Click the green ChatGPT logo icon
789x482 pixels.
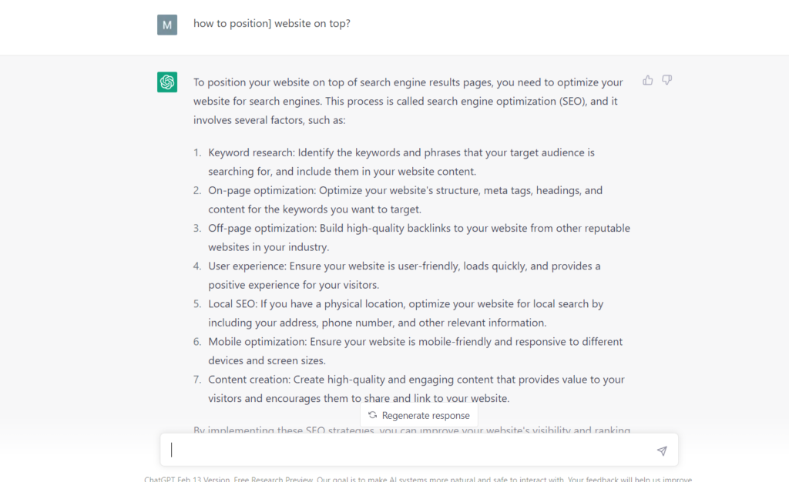pyautogui.click(x=167, y=81)
